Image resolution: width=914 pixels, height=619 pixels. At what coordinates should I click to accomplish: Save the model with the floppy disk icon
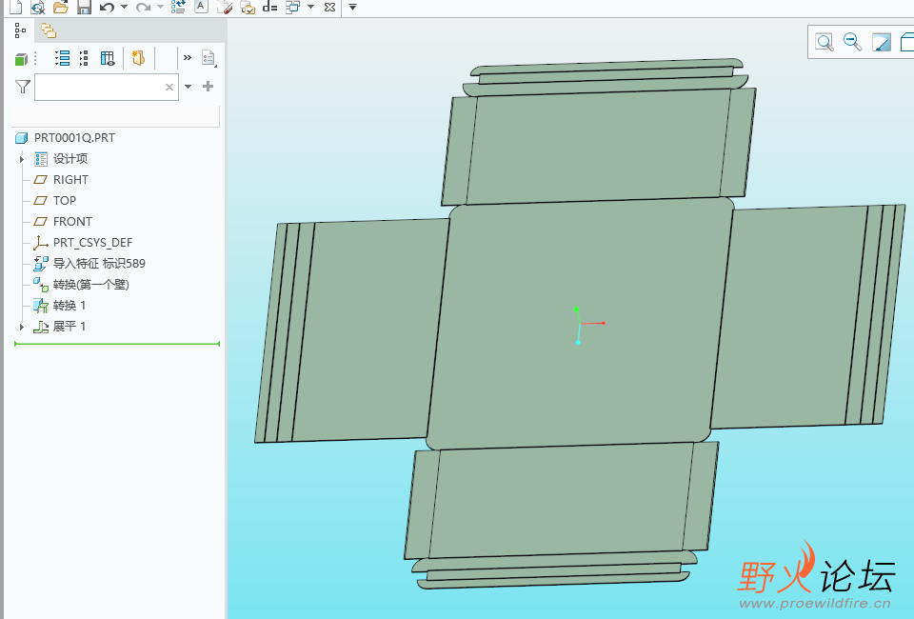point(84,7)
